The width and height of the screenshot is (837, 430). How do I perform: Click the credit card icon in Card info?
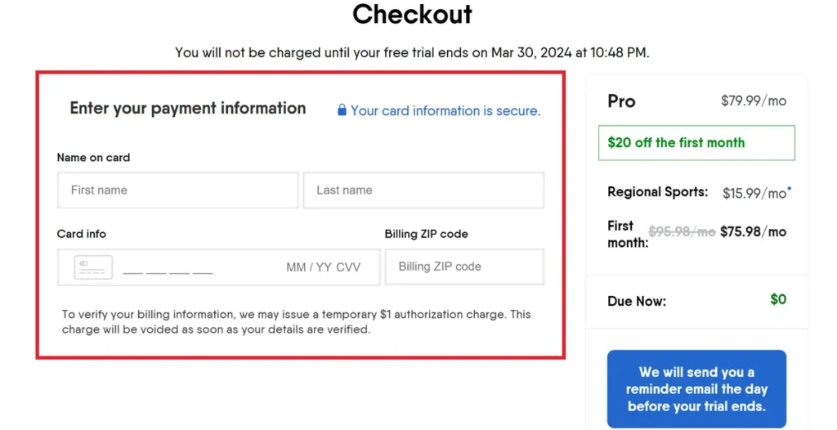click(x=93, y=267)
